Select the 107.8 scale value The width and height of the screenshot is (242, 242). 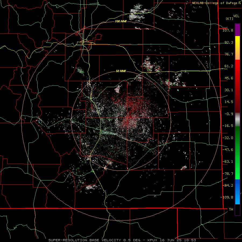pyautogui.click(x=228, y=30)
